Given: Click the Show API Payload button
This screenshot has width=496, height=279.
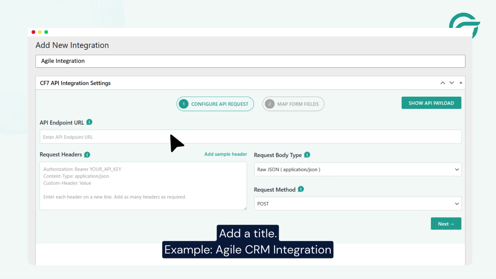Looking at the screenshot, I should click(431, 103).
